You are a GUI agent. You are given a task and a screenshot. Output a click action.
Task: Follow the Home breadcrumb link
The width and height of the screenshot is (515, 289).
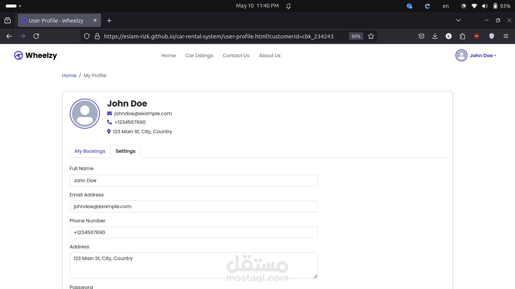[69, 76]
